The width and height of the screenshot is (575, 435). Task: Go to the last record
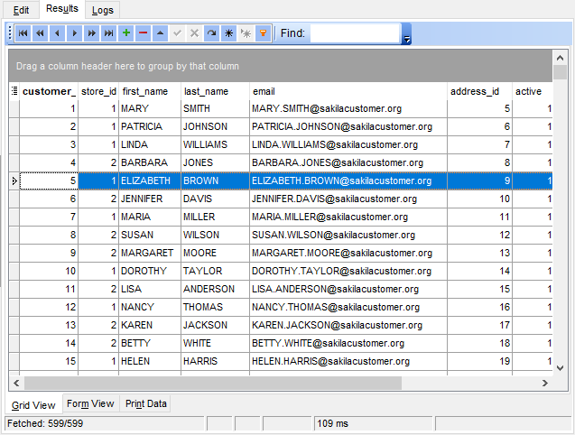[108, 33]
